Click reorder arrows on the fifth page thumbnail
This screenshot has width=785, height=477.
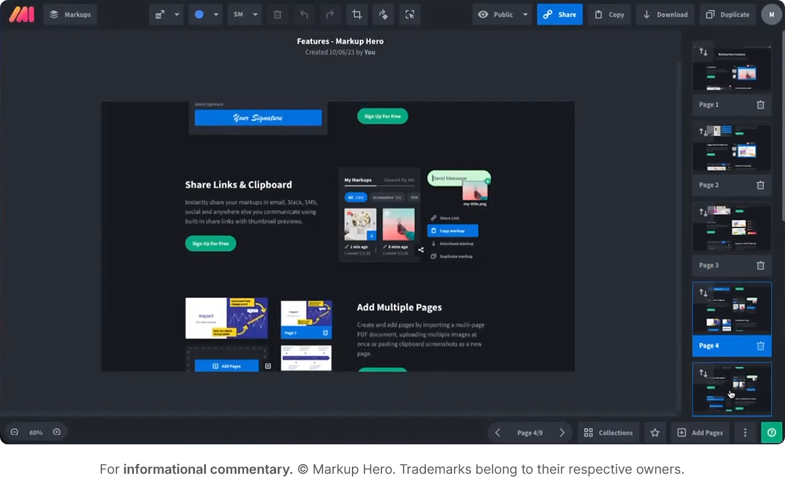pos(703,373)
